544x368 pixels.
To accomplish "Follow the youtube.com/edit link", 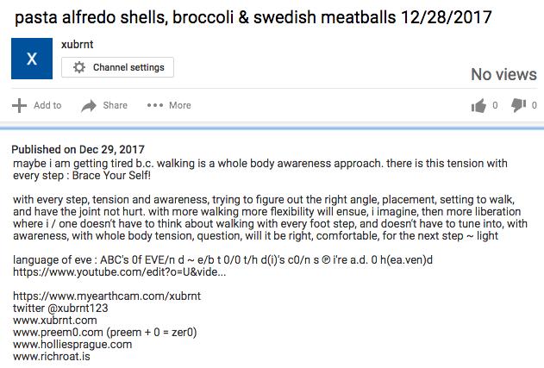I will (119, 271).
